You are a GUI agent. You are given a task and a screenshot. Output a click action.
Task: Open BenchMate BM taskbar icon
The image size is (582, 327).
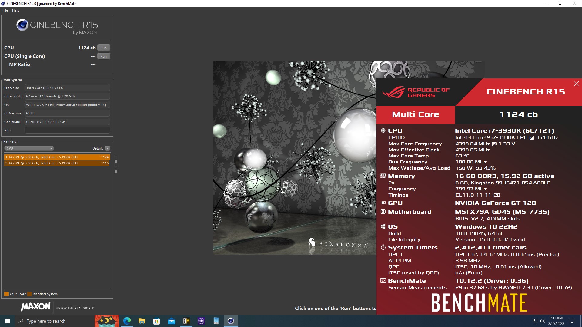186,321
